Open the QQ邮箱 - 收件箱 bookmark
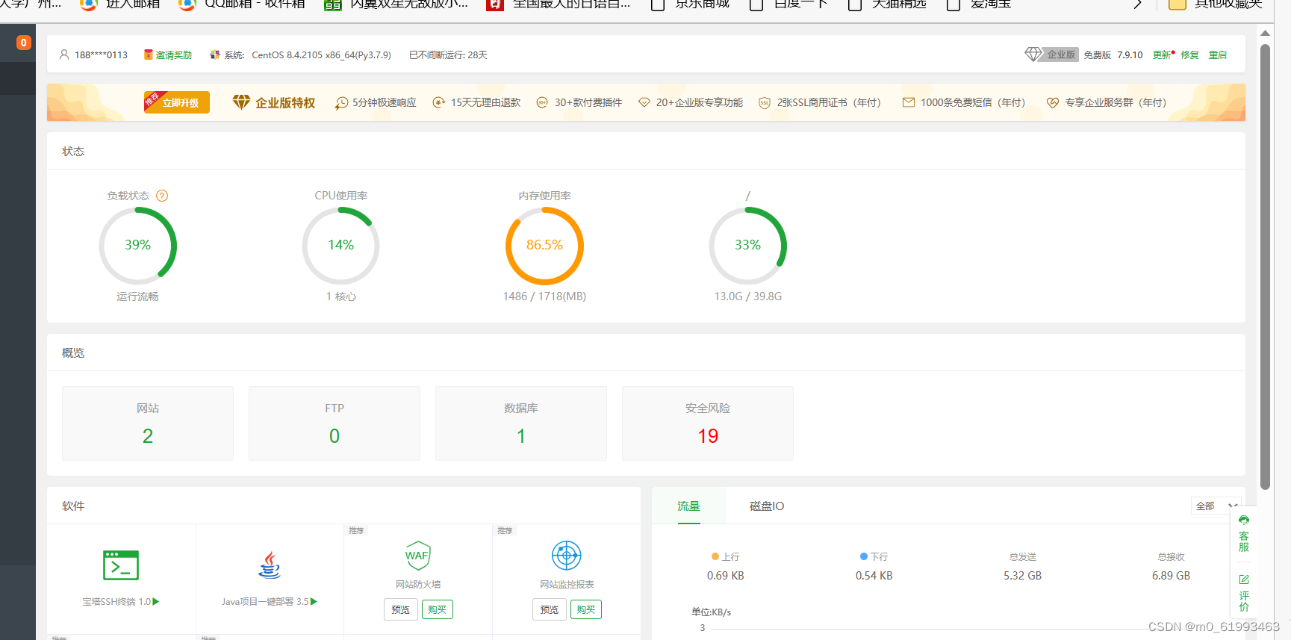 click(243, 4)
